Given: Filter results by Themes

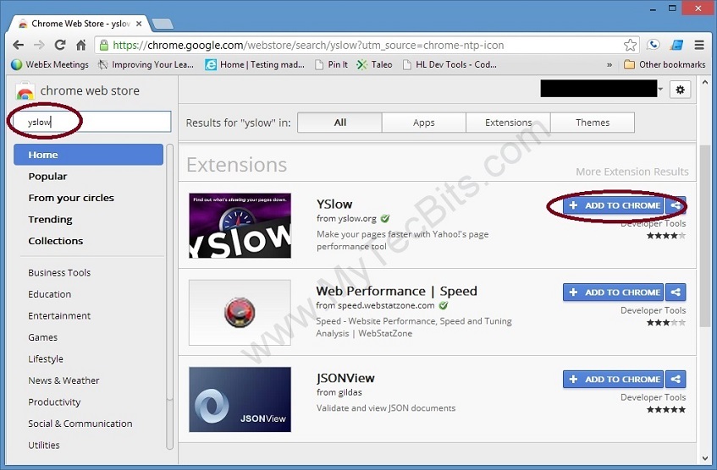Looking at the screenshot, I should click(593, 123).
